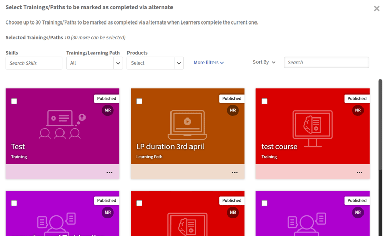Viewport: 384px width, 236px height.
Task: Click 'Selected Trainings/Paths : 0' text
Action: tap(37, 38)
